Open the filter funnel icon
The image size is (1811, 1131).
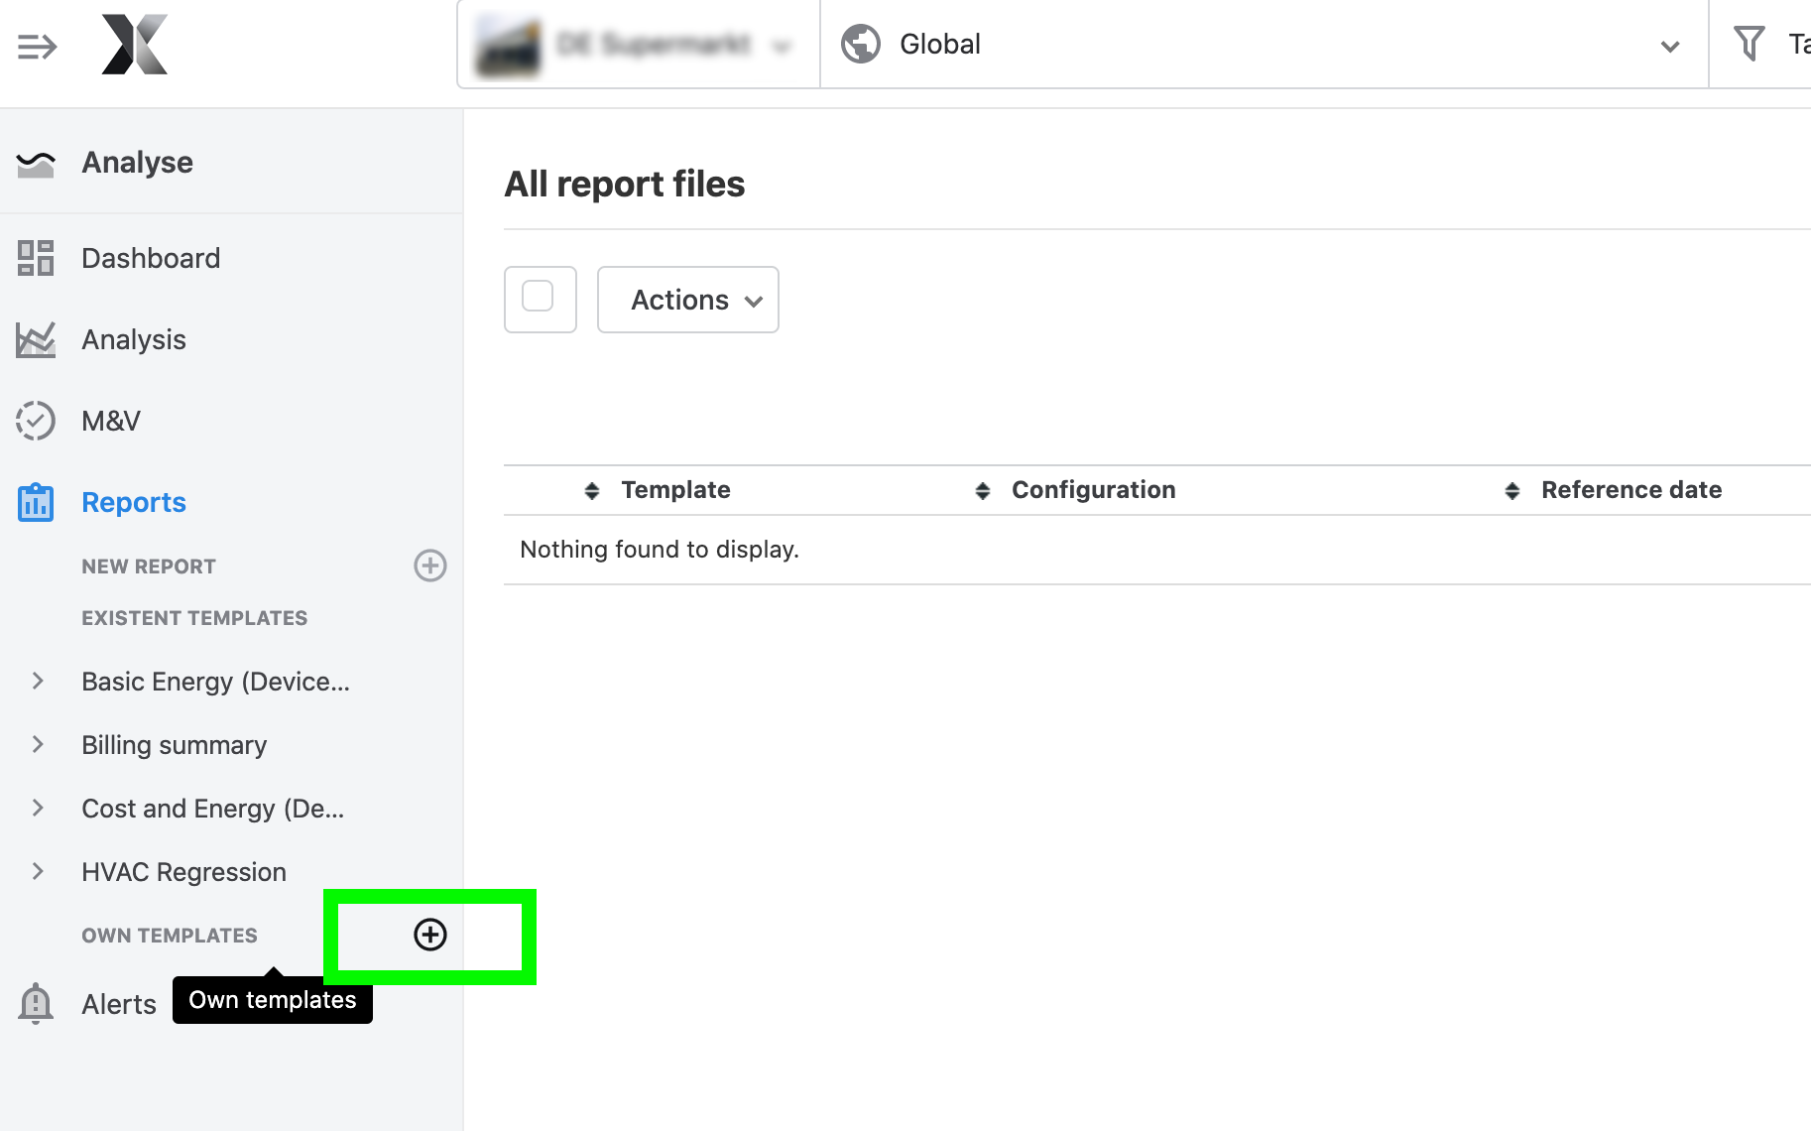(x=1749, y=44)
